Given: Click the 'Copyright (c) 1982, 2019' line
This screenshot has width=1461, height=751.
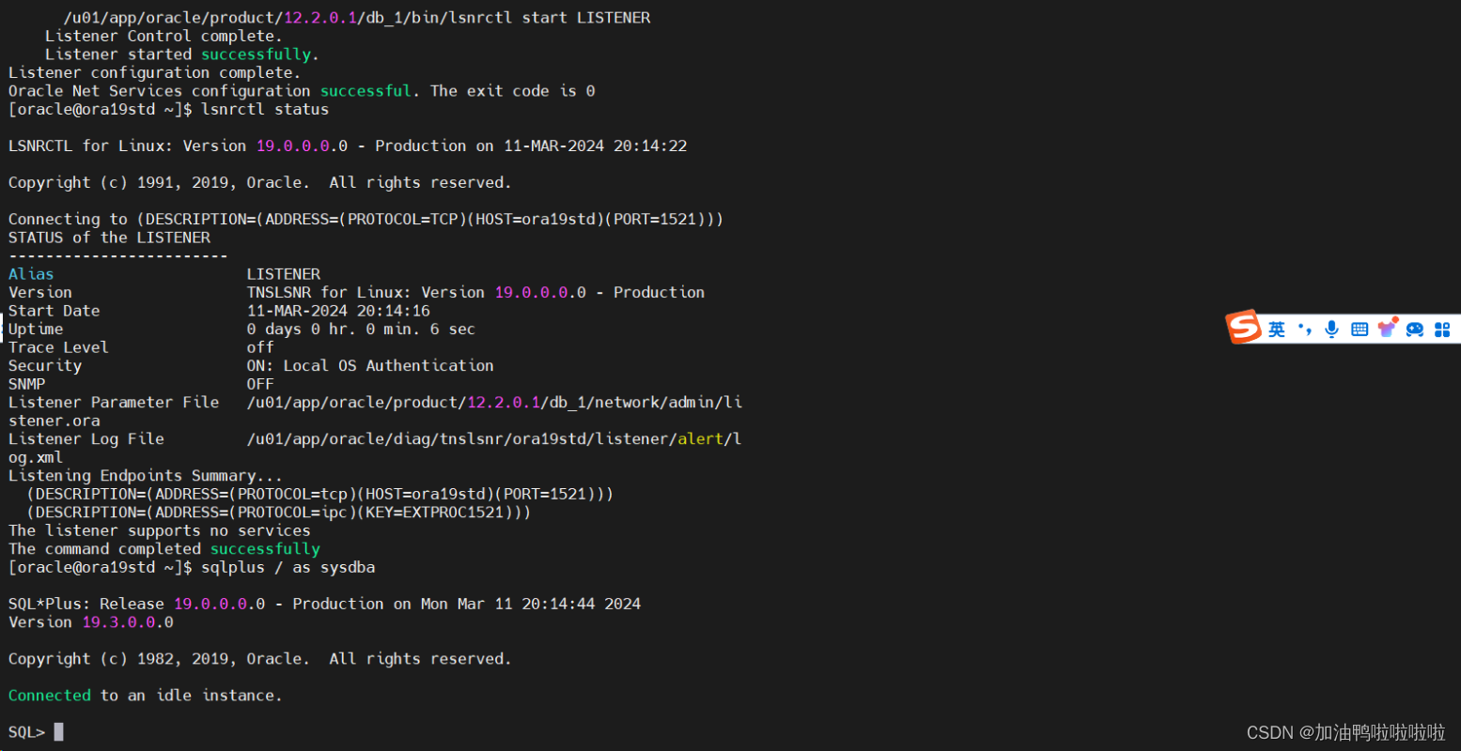Looking at the screenshot, I should tap(260, 658).
